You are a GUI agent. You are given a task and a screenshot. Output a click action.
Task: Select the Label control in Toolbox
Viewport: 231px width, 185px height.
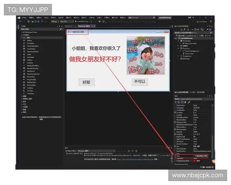click(x=29, y=54)
